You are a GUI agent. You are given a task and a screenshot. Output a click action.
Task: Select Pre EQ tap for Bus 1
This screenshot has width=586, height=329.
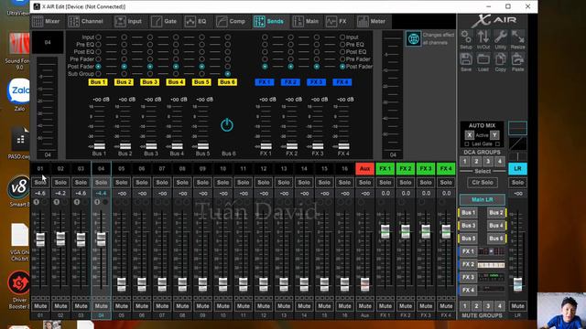(98, 45)
